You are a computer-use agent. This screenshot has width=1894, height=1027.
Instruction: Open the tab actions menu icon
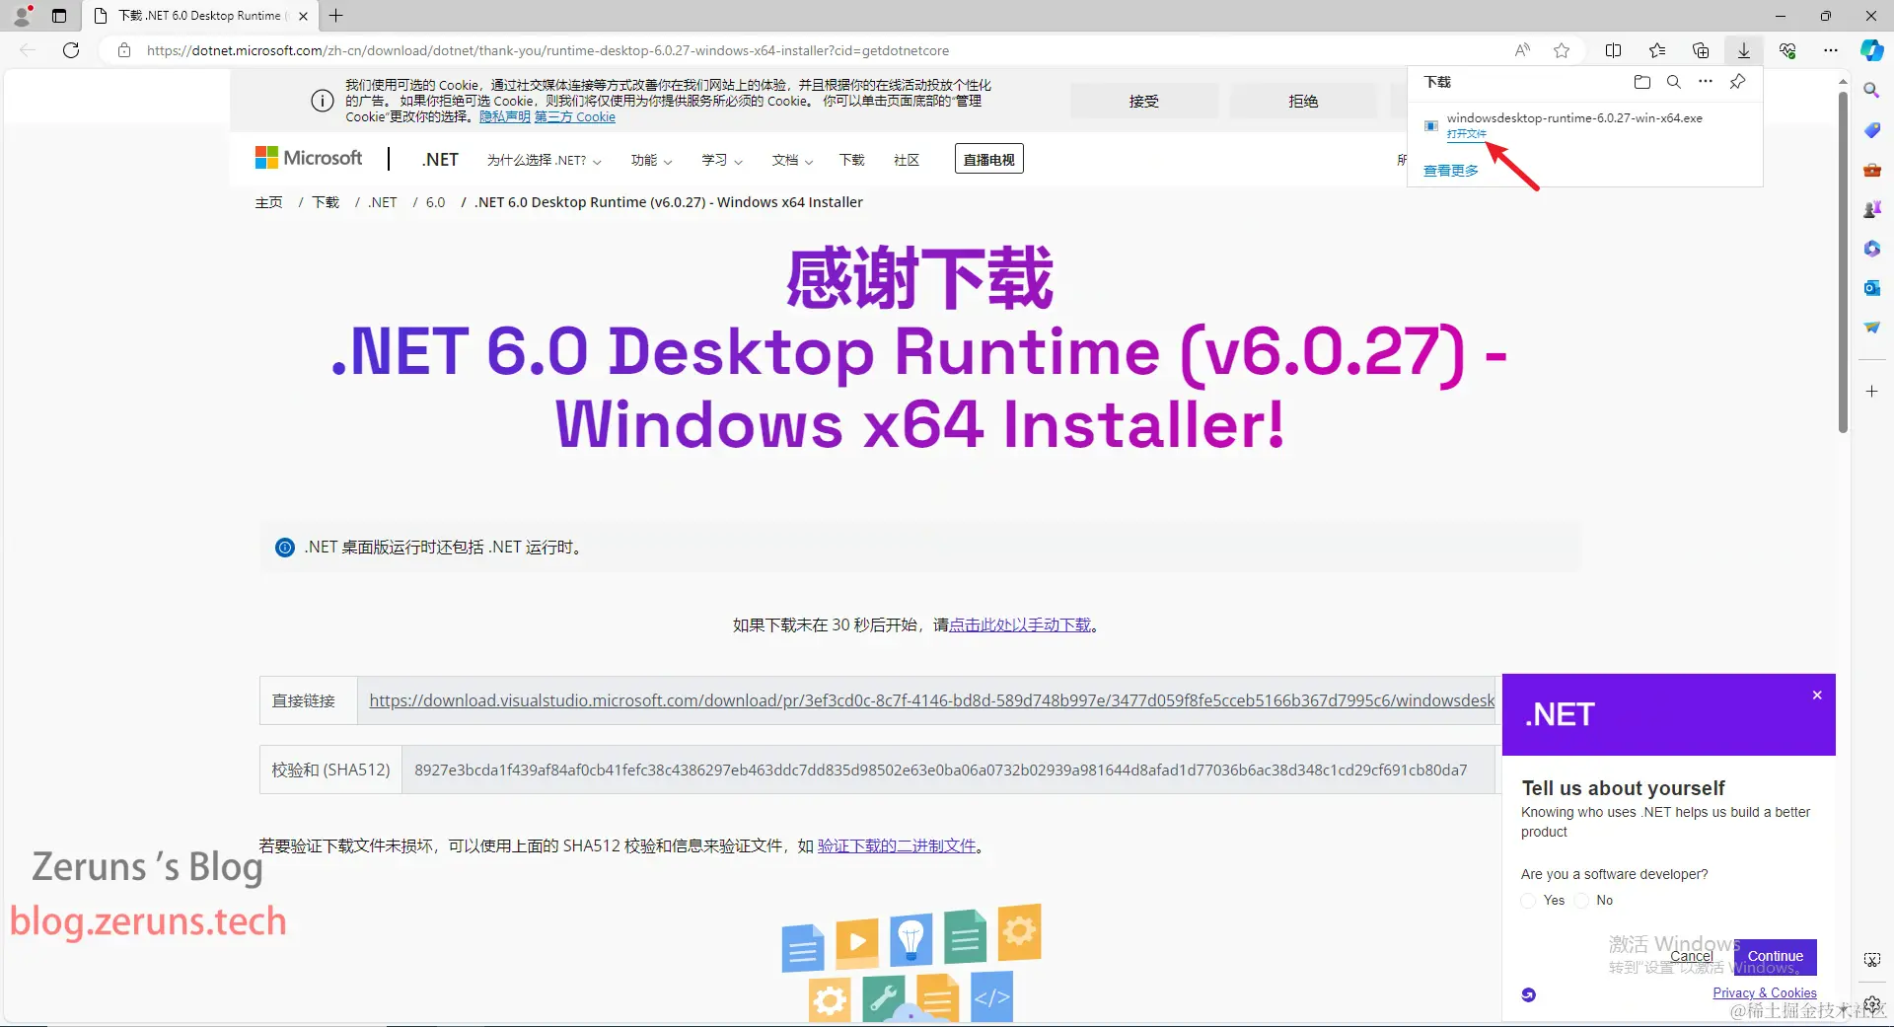(x=59, y=16)
